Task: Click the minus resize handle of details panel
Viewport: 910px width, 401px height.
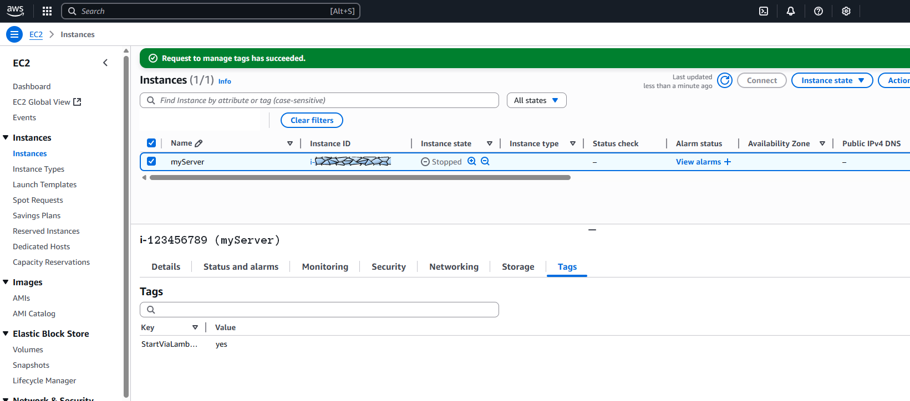Action: pos(592,230)
